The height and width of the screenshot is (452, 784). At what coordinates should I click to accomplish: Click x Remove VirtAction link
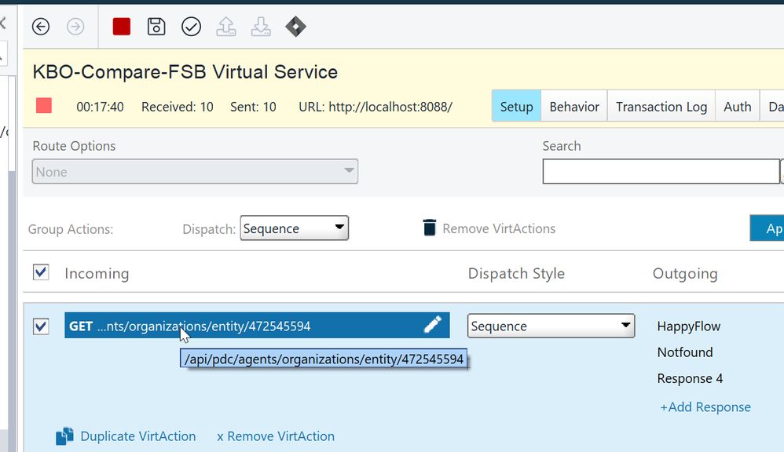click(x=276, y=436)
